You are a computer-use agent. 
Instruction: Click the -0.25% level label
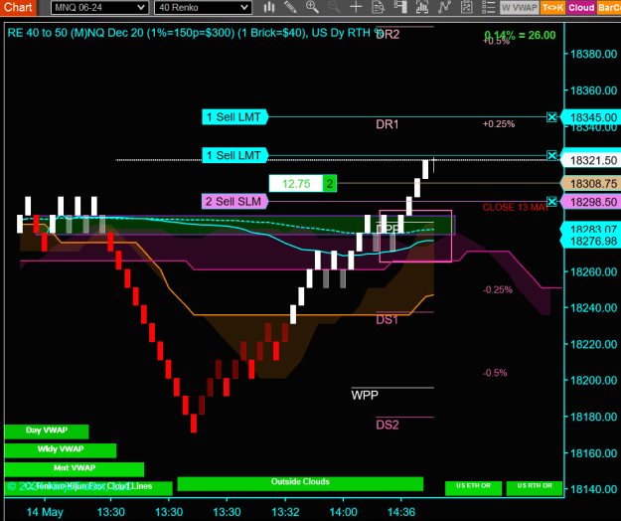tap(498, 289)
